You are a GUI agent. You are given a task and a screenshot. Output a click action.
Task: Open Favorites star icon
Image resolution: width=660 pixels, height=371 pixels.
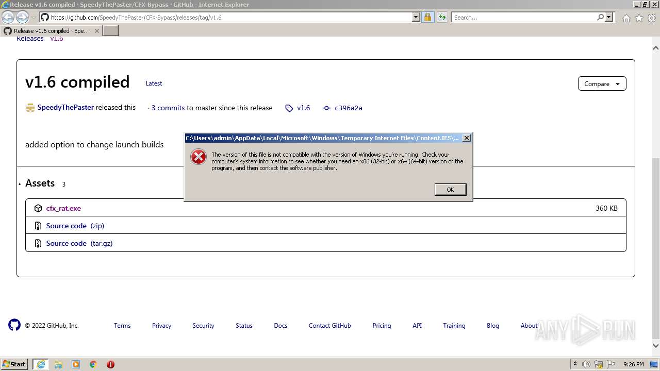click(639, 18)
